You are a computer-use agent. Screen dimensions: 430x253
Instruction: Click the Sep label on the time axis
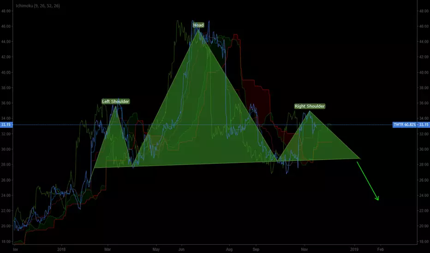pyautogui.click(x=256, y=249)
